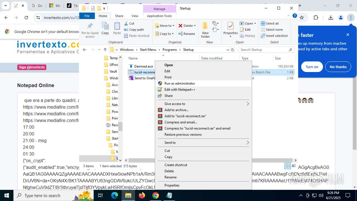Choose Run as administrator
357x201 pixels.
[204, 83]
